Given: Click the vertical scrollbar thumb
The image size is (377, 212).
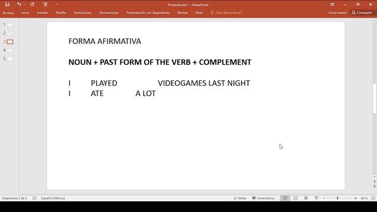Looking at the screenshot, I should coord(375,98).
